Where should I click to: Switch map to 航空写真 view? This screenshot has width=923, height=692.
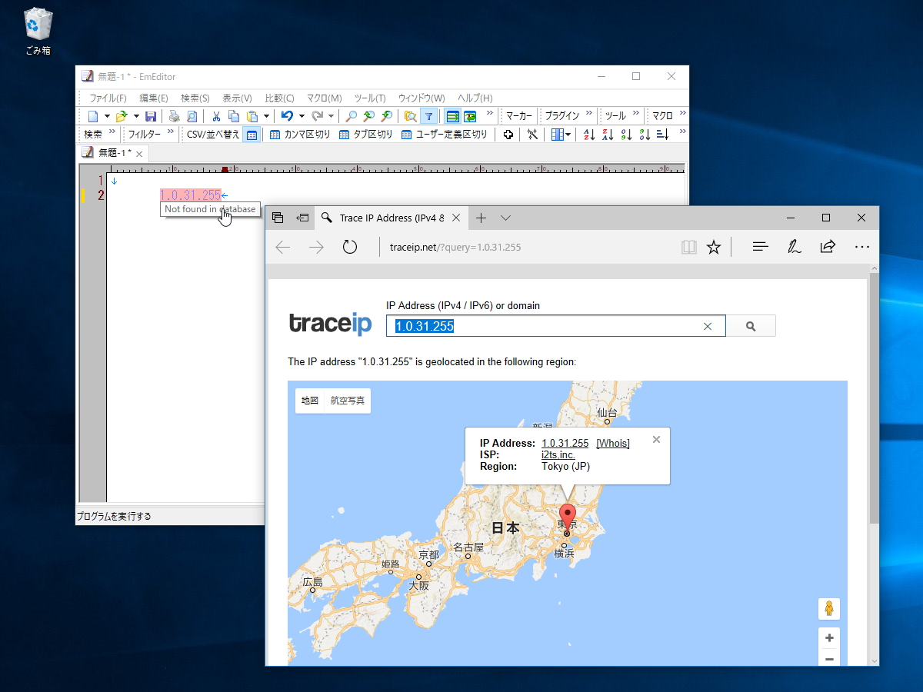click(x=347, y=401)
